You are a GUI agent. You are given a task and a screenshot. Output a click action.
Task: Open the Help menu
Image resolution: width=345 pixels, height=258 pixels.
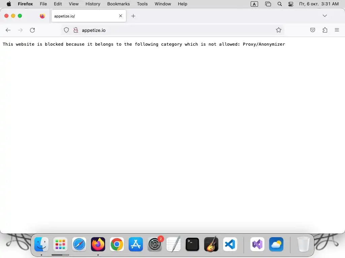[183, 4]
